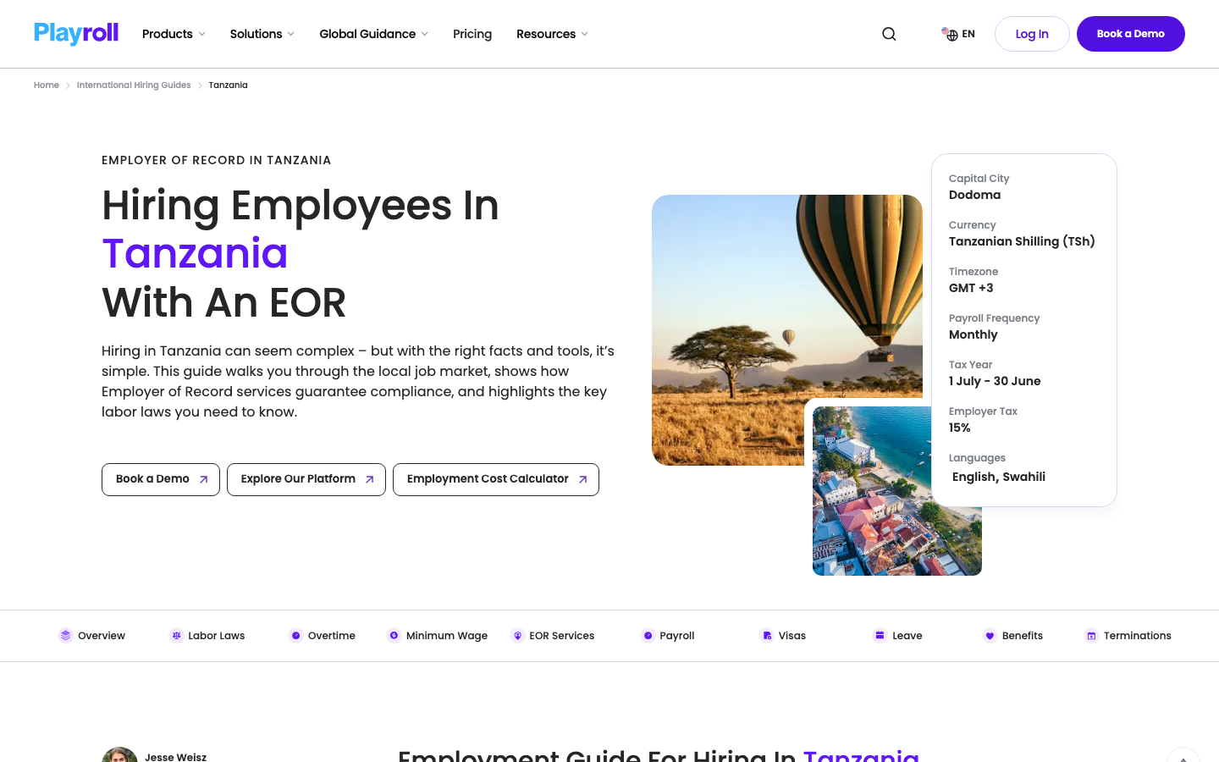Click the Log In button

(1032, 34)
